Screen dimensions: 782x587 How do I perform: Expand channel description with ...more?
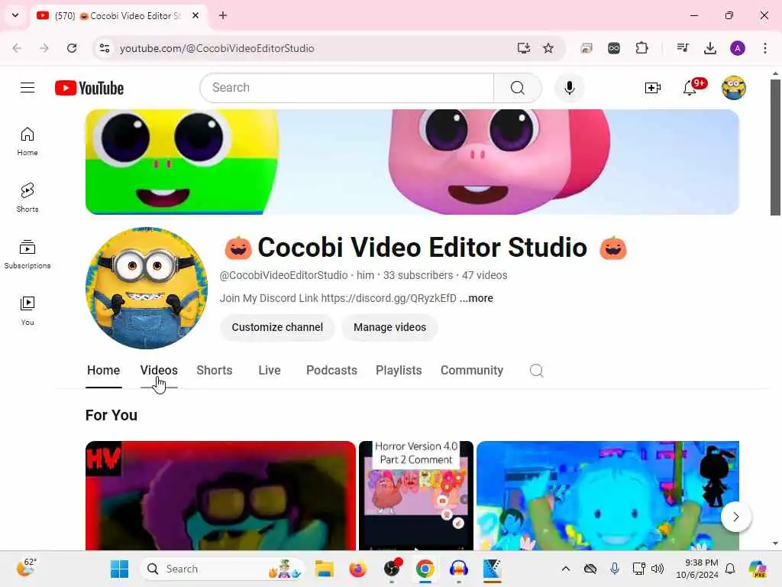tap(476, 298)
